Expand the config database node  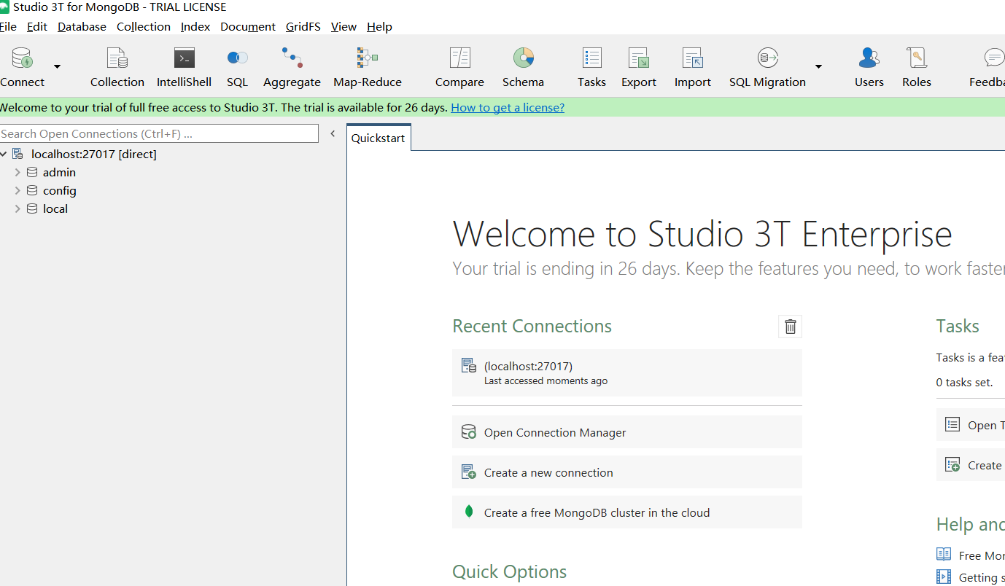pos(18,191)
